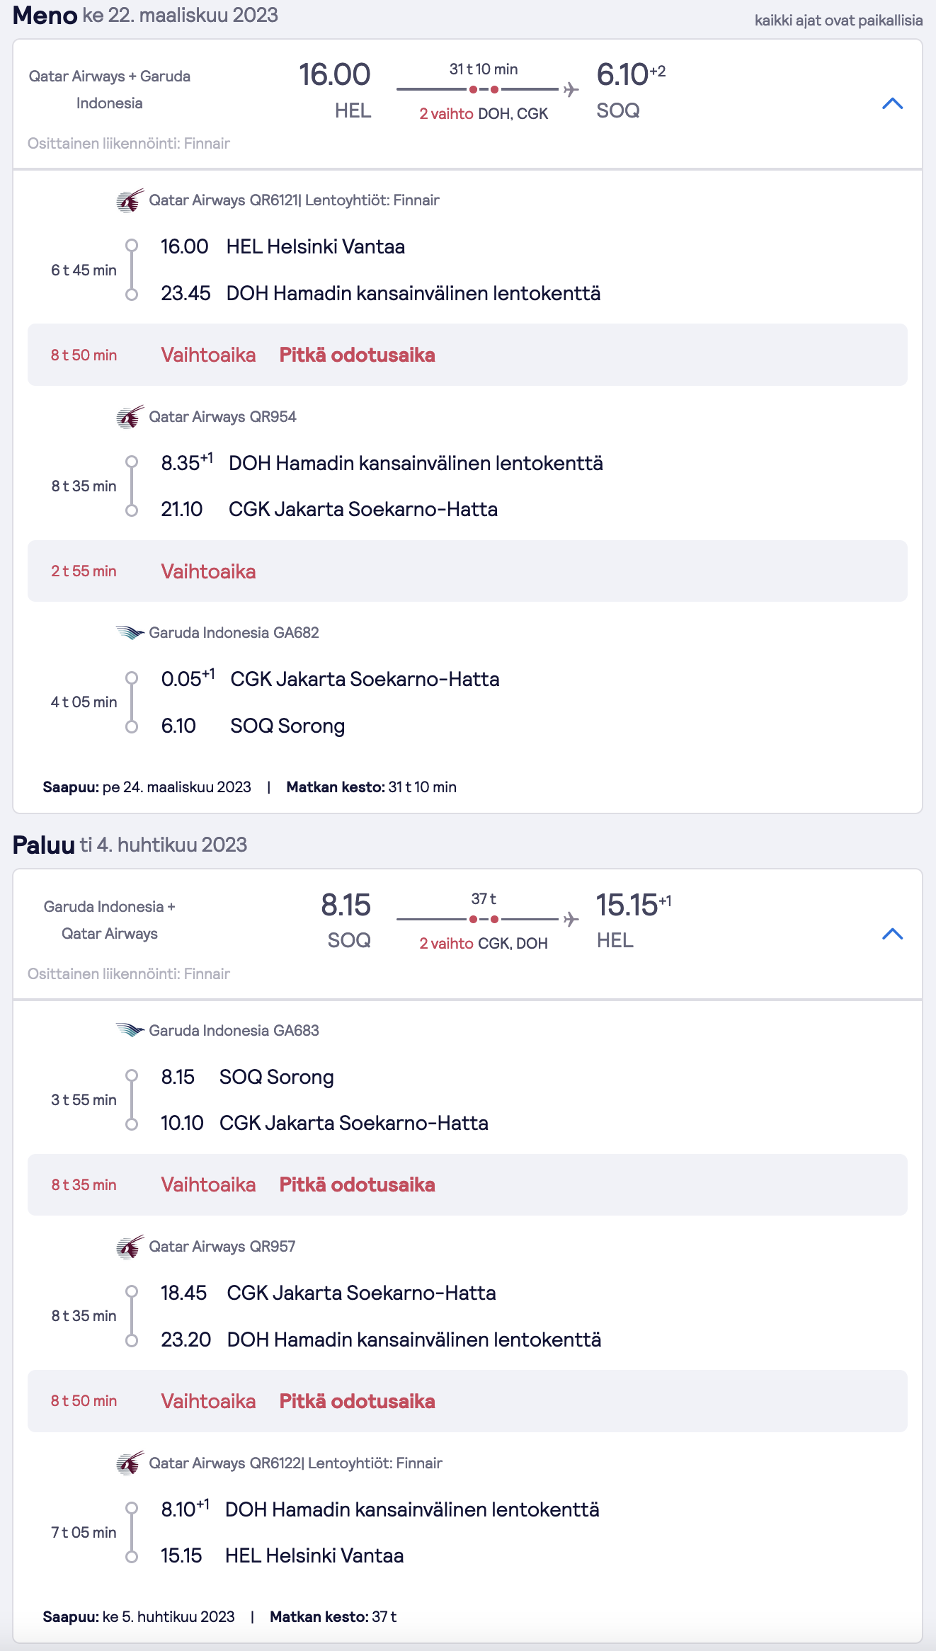This screenshot has width=936, height=1651.
Task: Click the return 15.15 HEL arrival time
Action: click(627, 905)
